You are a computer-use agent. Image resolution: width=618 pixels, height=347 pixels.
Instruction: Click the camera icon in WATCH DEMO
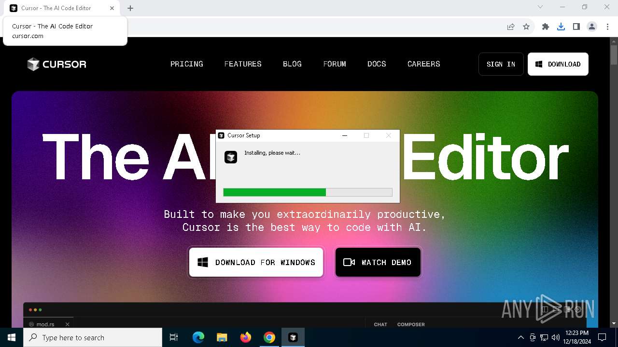349,262
